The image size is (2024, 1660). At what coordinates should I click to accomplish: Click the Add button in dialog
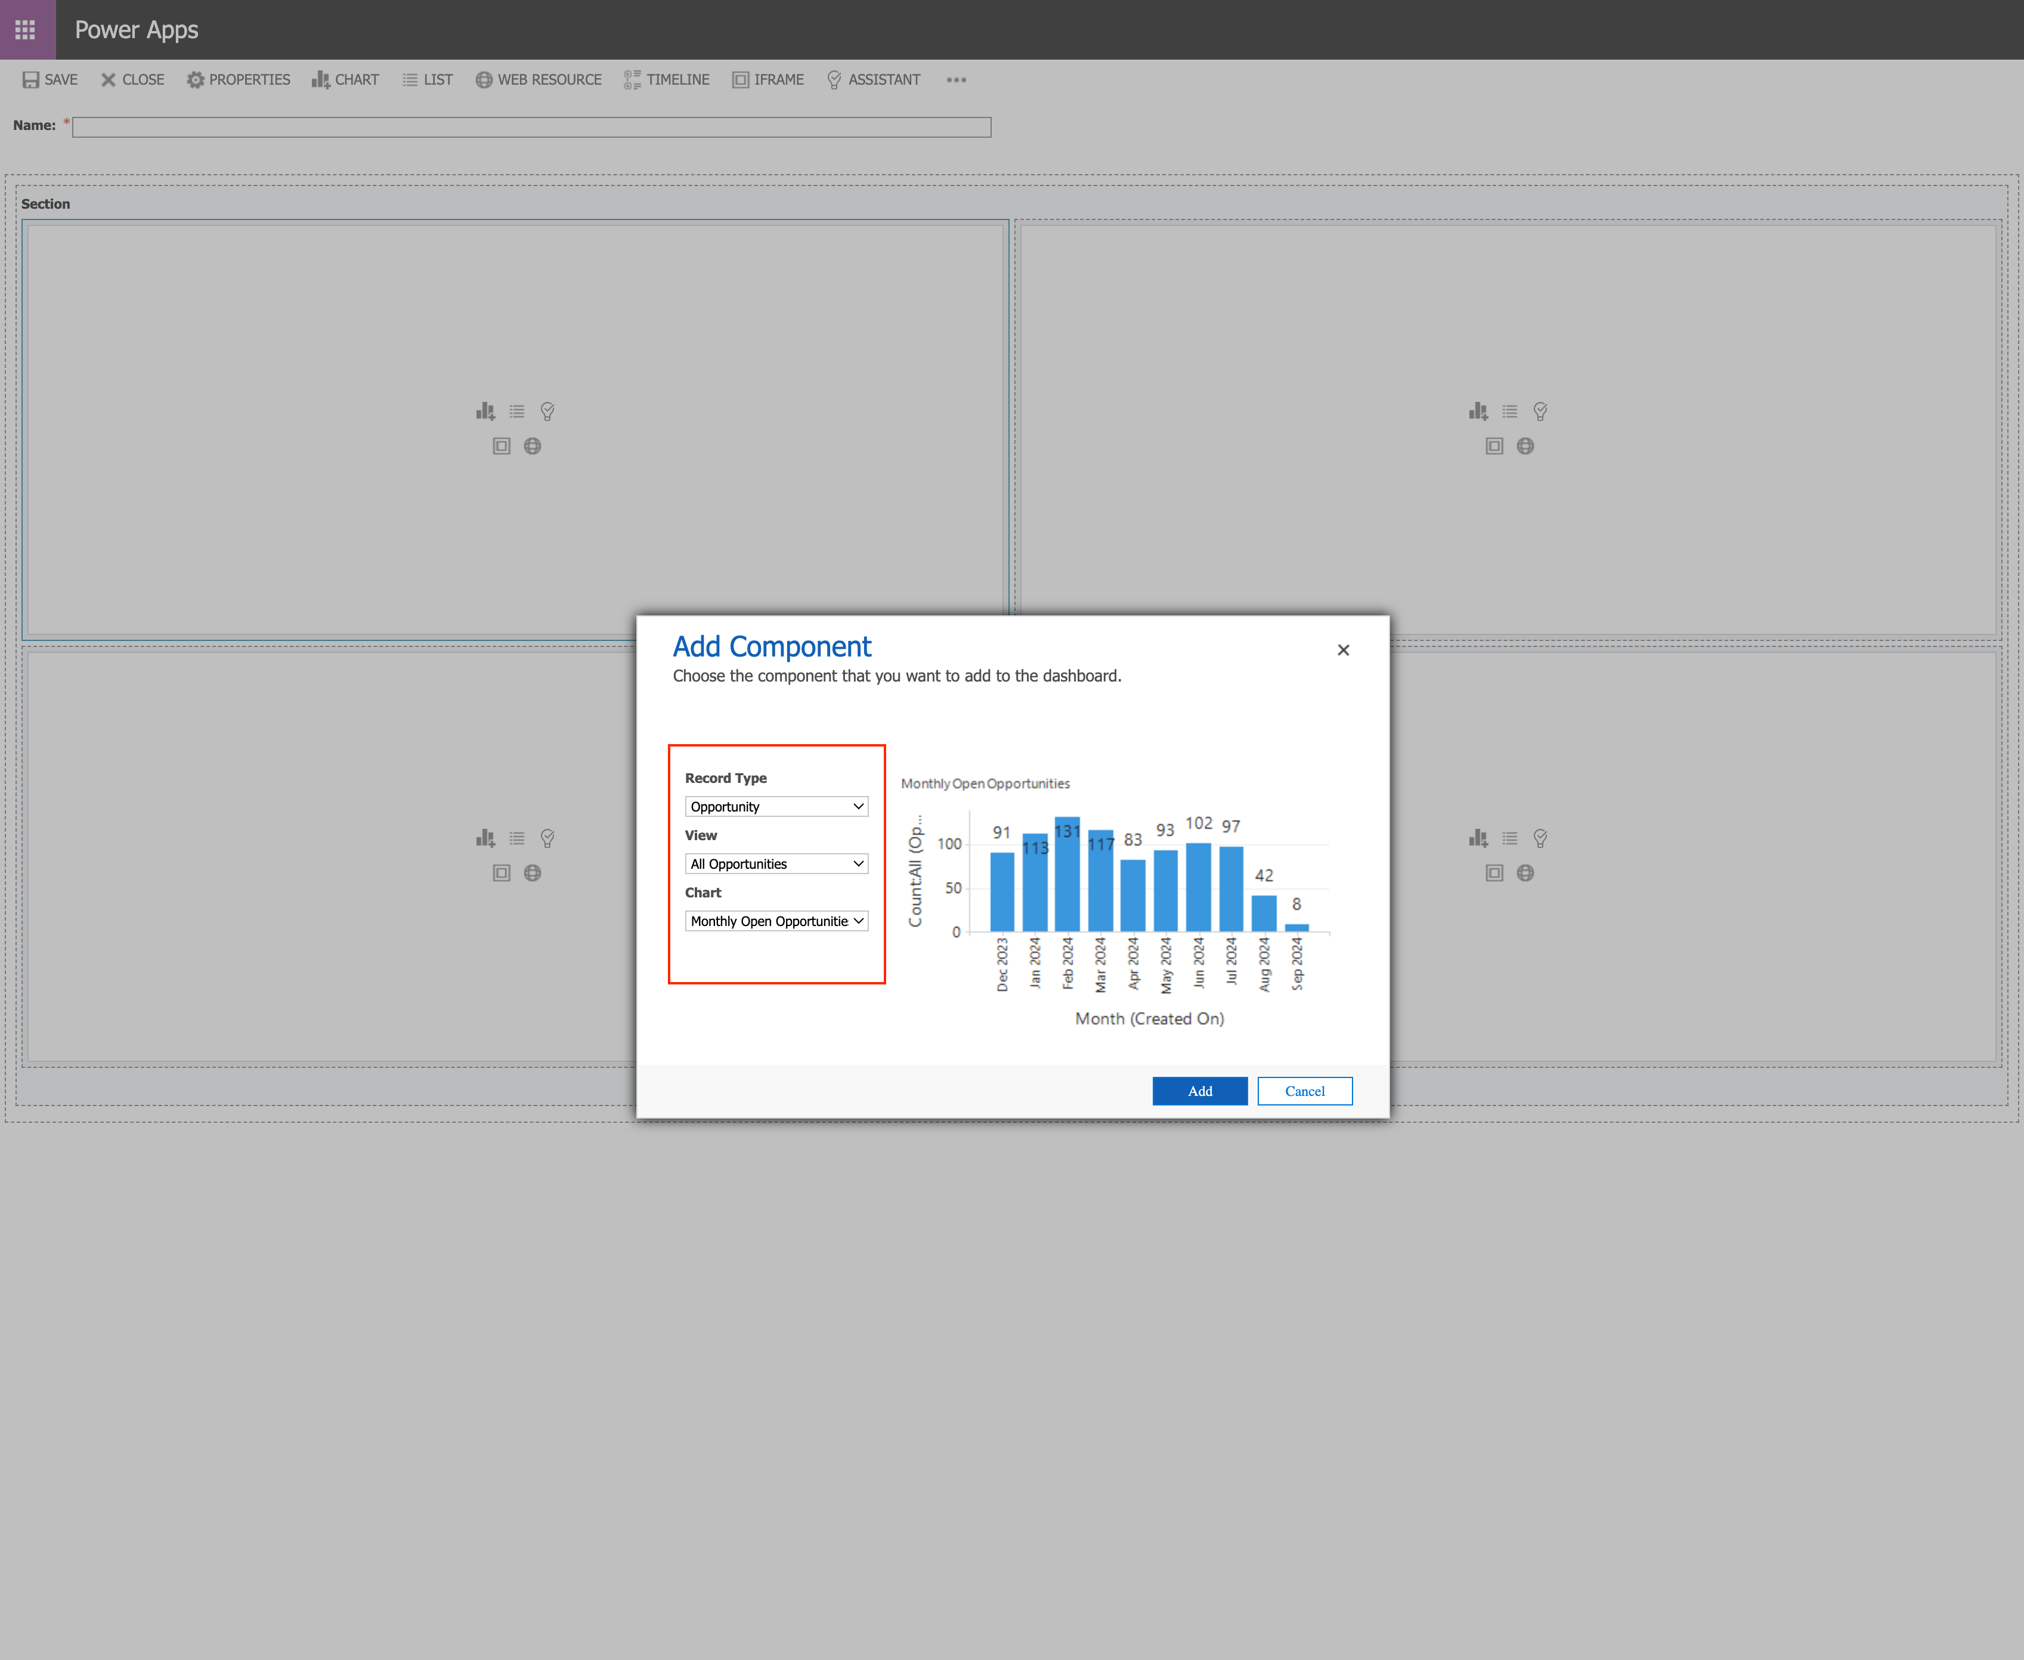pos(1199,1091)
